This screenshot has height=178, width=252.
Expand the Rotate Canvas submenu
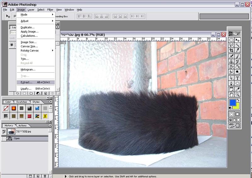click(36, 50)
